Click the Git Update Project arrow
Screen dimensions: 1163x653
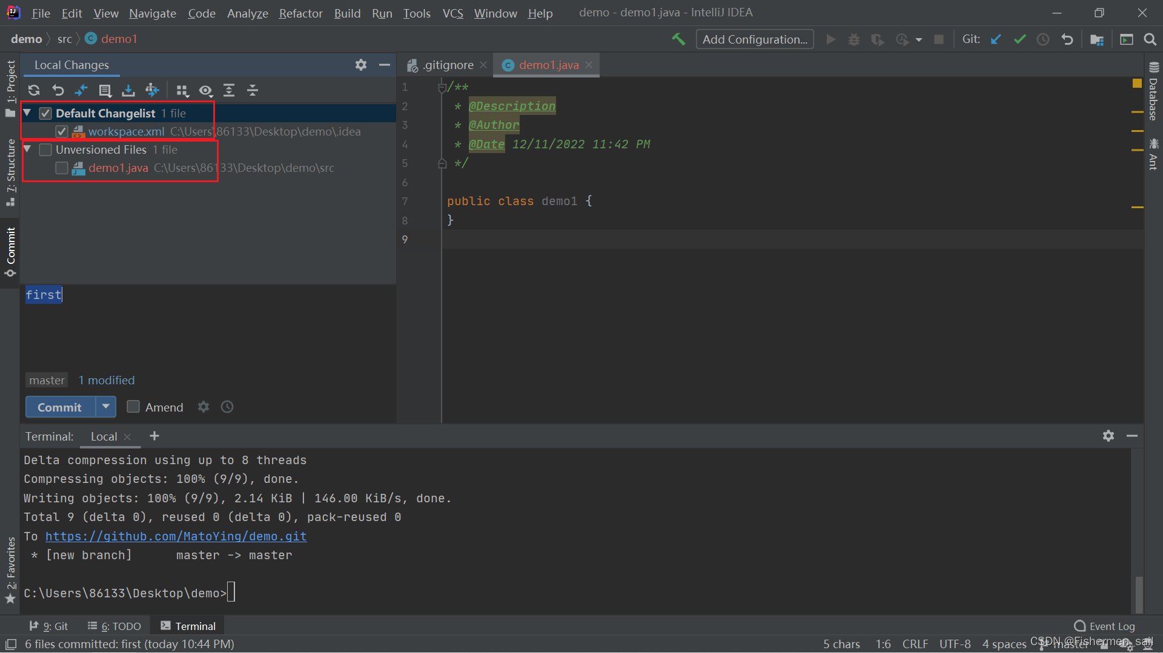[995, 39]
